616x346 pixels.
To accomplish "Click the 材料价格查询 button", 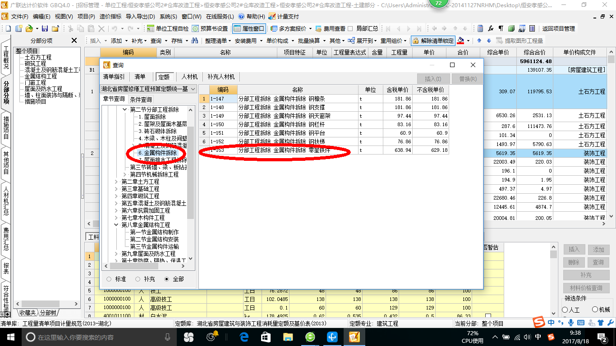I will pyautogui.click(x=586, y=288).
